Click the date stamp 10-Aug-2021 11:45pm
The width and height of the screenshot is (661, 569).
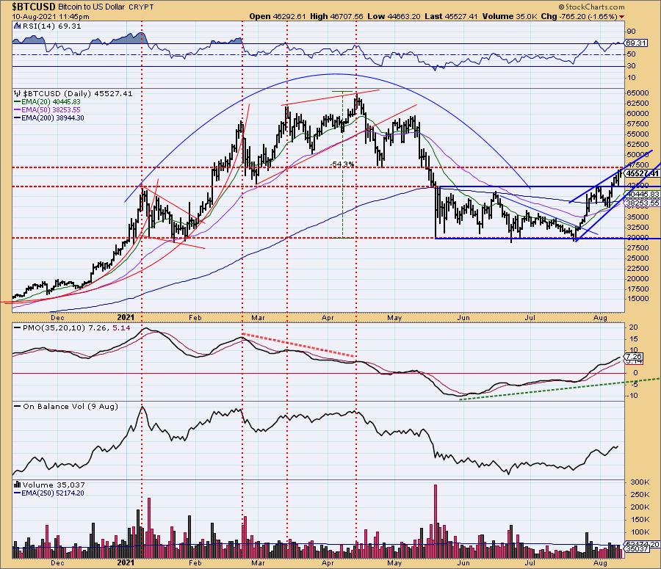(51, 17)
